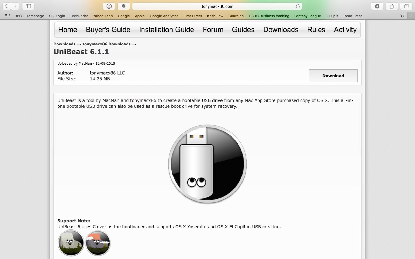
Task: Open the Forum nav item
Action: (x=213, y=30)
